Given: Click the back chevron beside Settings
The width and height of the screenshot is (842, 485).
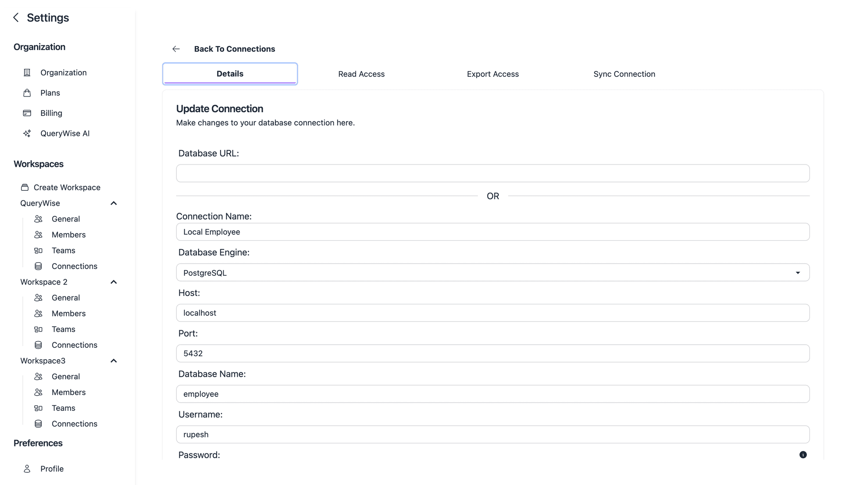Looking at the screenshot, I should point(16,18).
